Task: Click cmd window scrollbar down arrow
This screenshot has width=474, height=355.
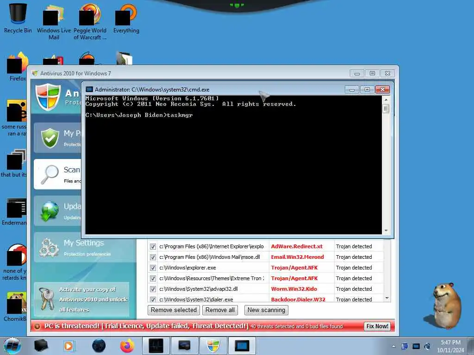Action: tap(386, 231)
